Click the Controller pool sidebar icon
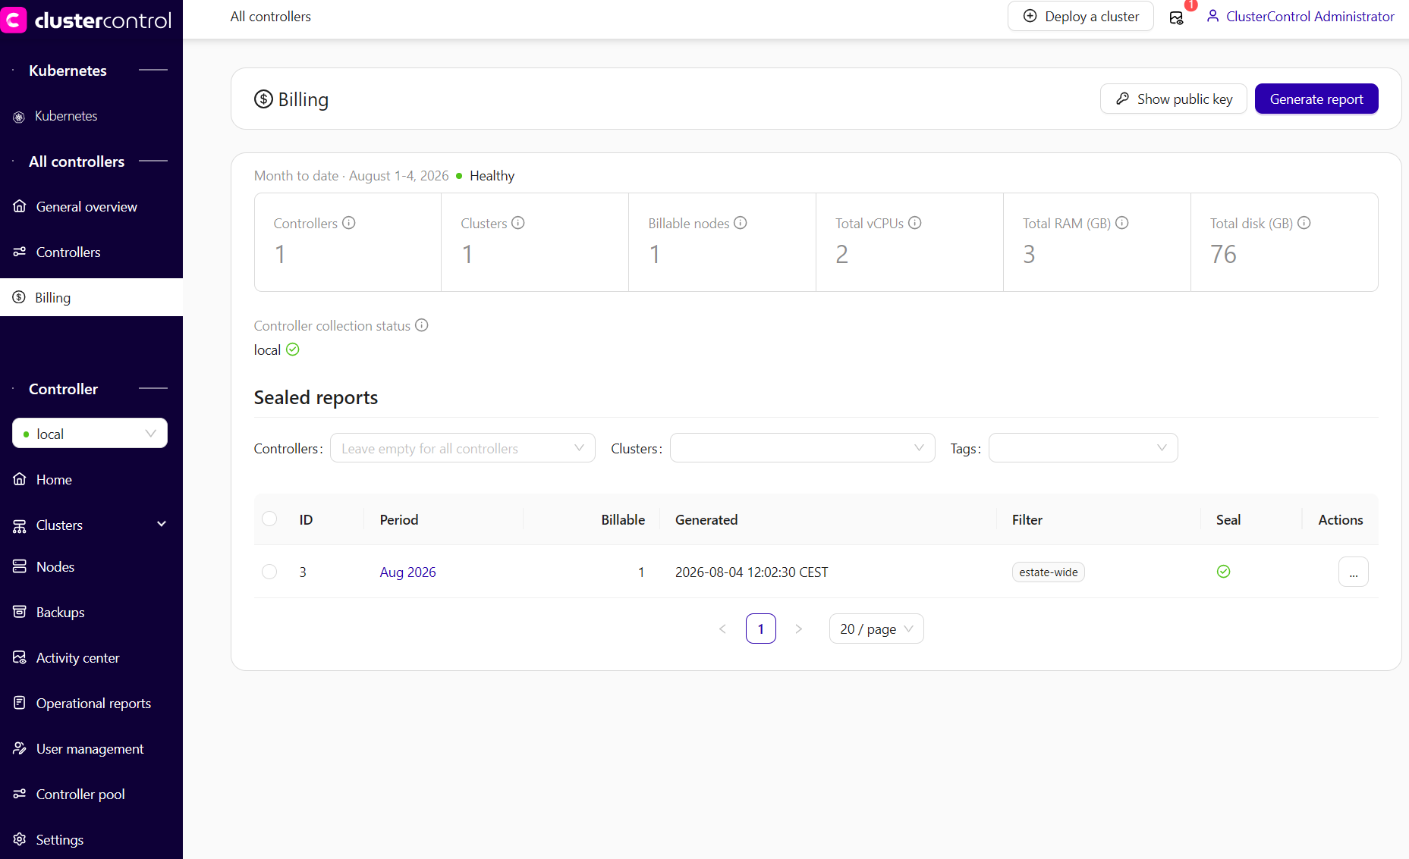This screenshot has height=859, width=1409. [20, 794]
